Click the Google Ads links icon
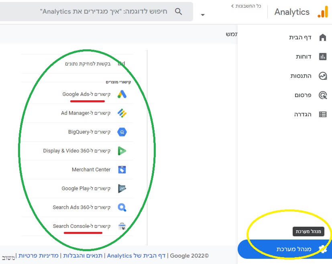The height and width of the screenshot is (264, 332). pyautogui.click(x=122, y=94)
